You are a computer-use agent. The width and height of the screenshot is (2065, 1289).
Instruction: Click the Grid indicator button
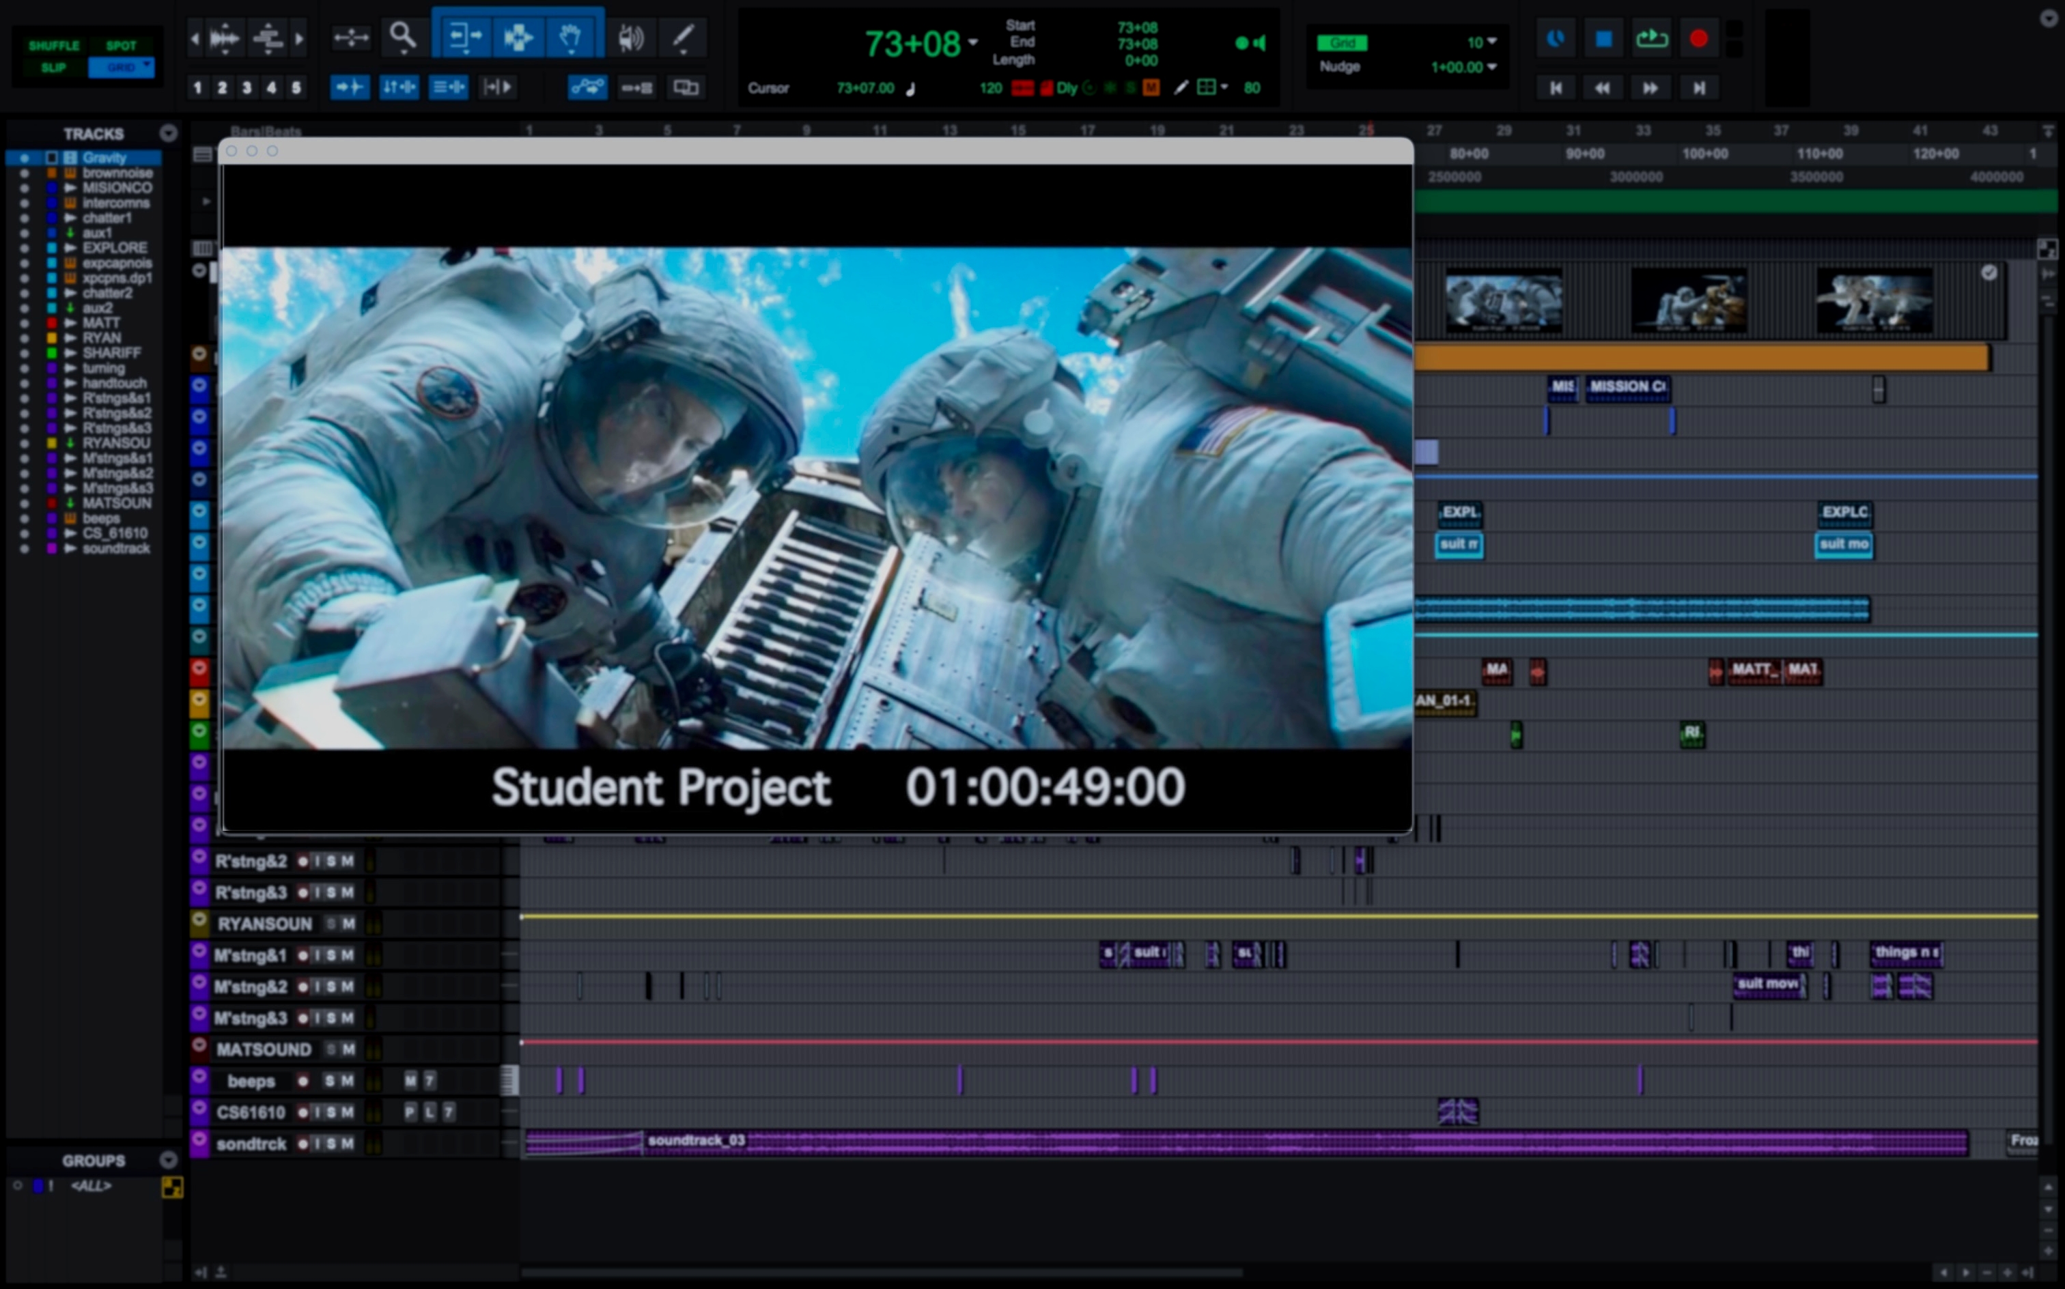pyautogui.click(x=1342, y=42)
